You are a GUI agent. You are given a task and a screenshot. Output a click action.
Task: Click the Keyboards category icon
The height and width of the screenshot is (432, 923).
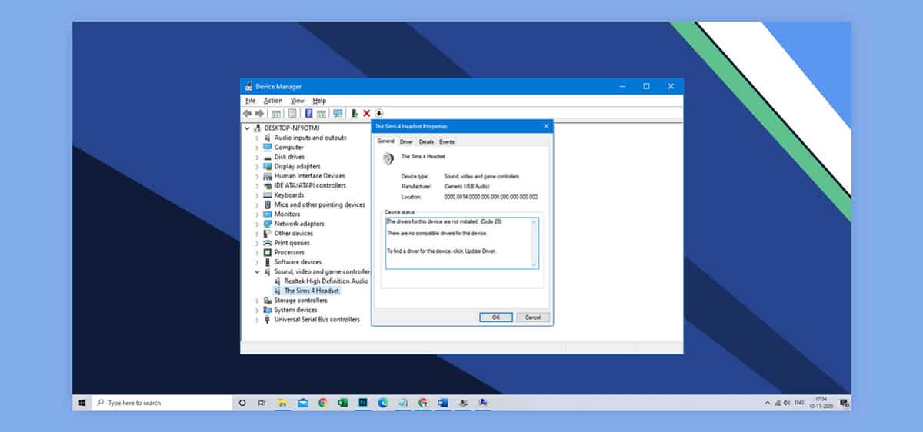(x=267, y=195)
